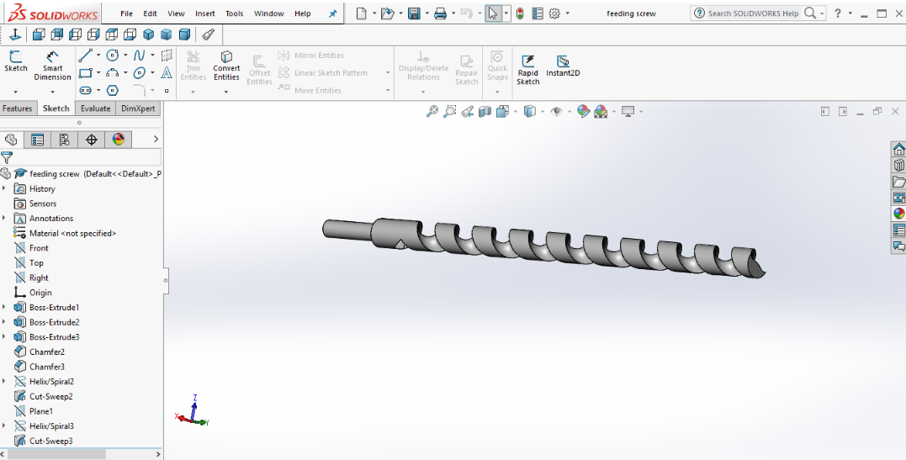Screen dimensions: 906x460
Task: Click the Previous View icon
Action: pos(468,111)
